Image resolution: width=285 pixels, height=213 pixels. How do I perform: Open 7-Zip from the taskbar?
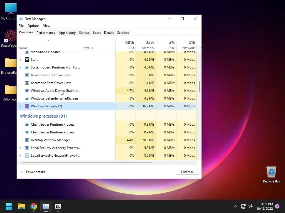tap(58, 206)
